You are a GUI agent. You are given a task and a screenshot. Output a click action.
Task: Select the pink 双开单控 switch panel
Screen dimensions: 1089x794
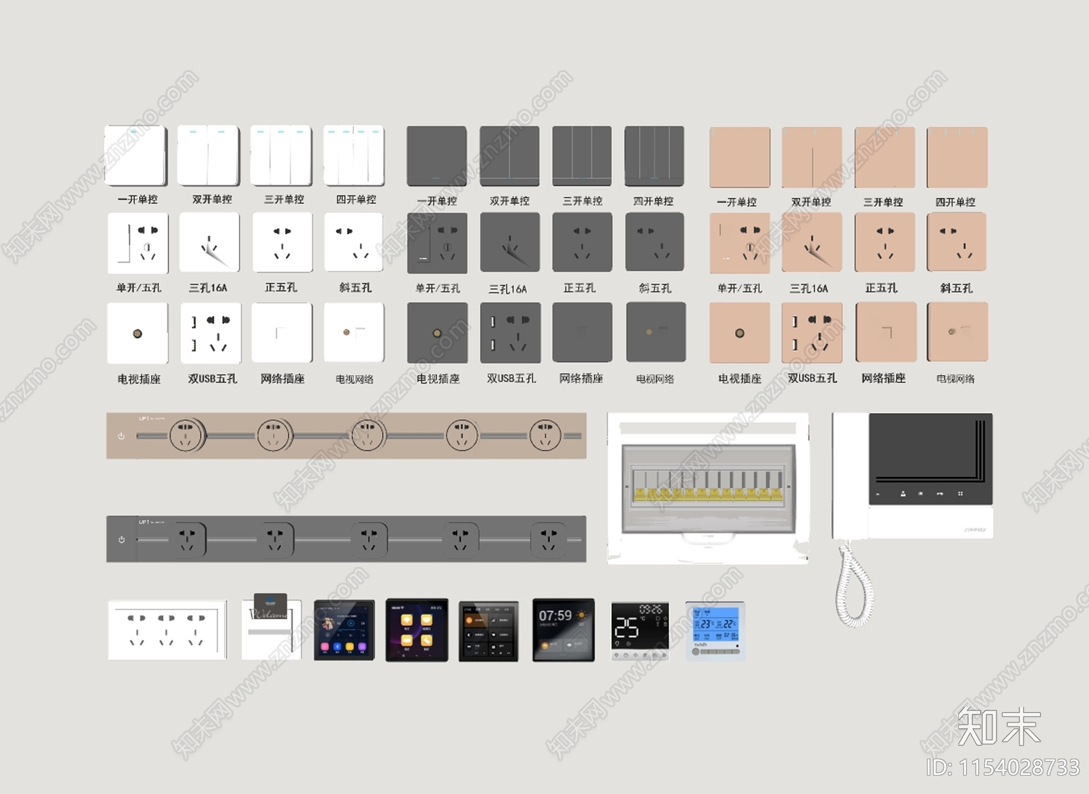click(812, 157)
